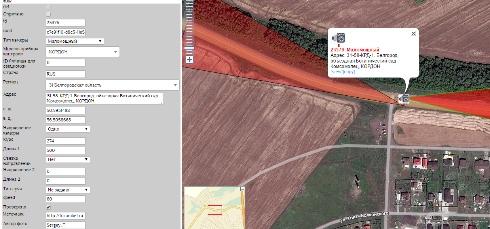Image resolution: width=490 pixels, height=229 pixels.
Task: Click the camera icon inside the popup
Action: click(338, 38)
